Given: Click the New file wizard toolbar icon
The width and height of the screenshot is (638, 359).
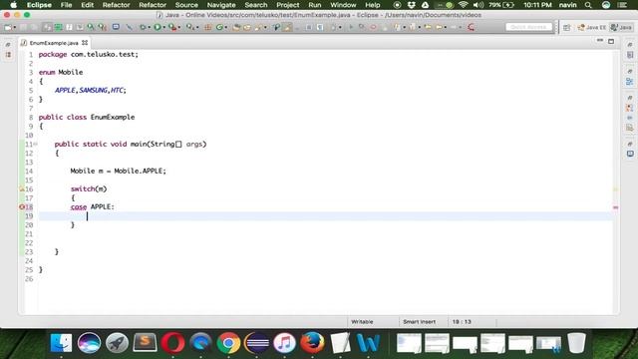Looking at the screenshot, I should (8, 27).
